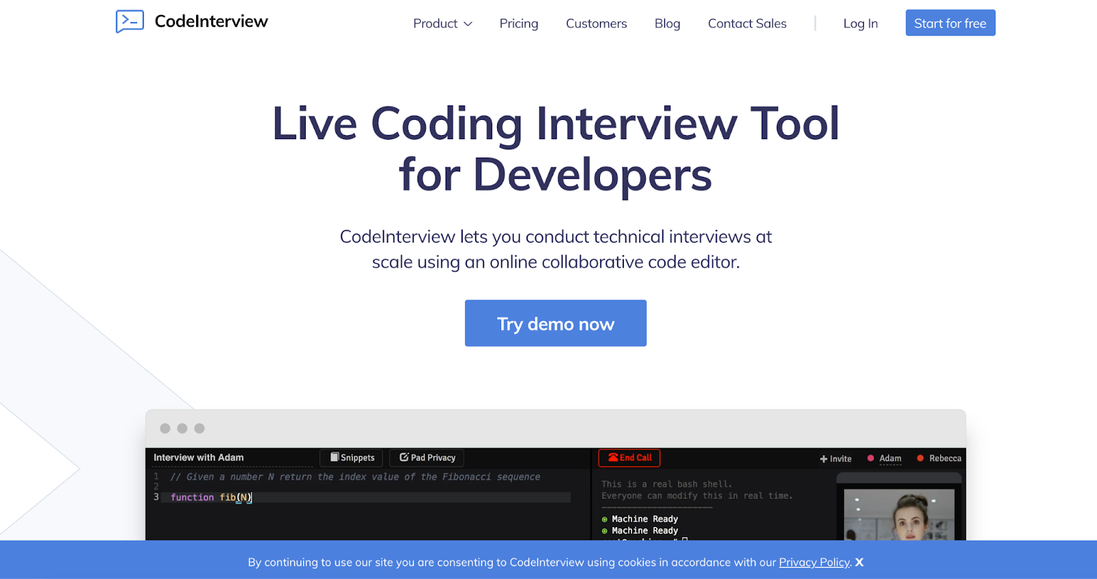Dismiss the cookie banner with X

(x=859, y=562)
